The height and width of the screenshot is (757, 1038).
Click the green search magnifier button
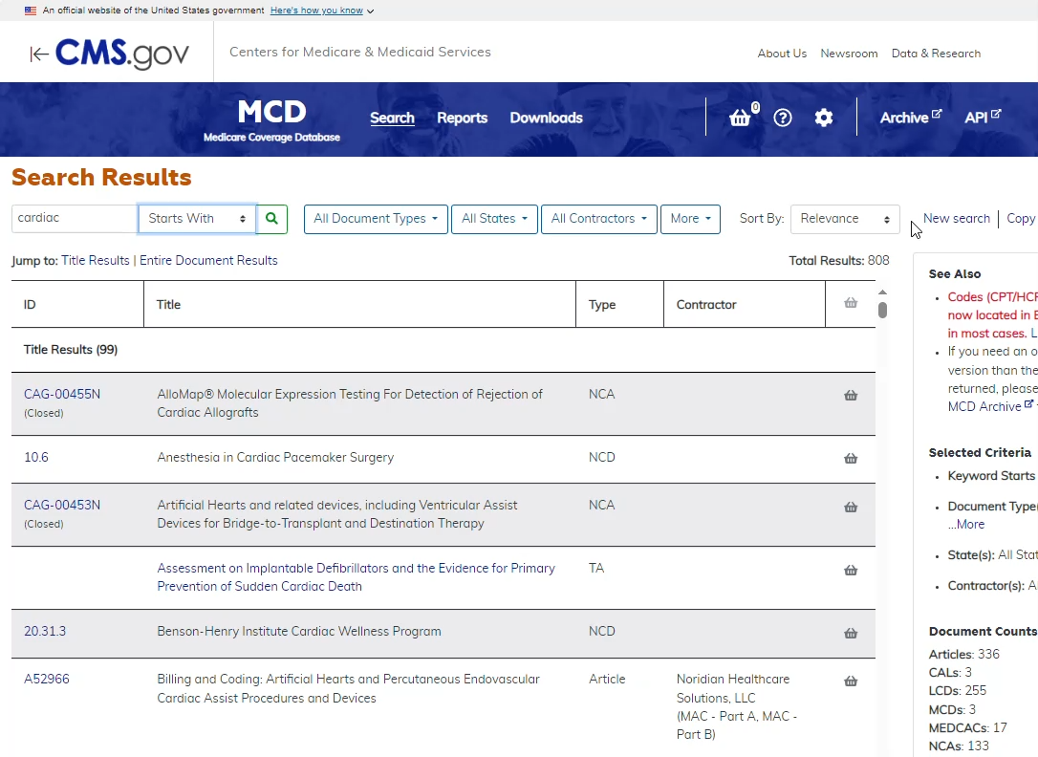[x=271, y=219]
